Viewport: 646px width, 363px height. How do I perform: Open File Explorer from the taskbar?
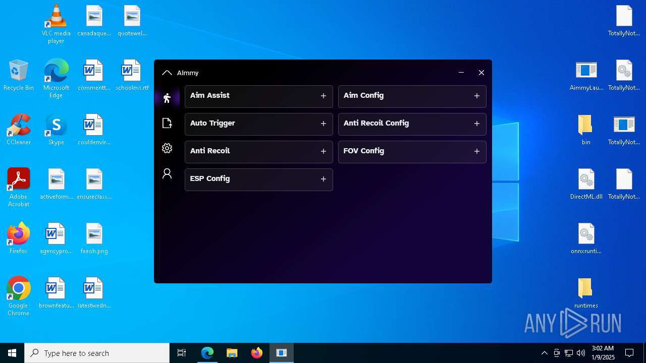click(232, 353)
